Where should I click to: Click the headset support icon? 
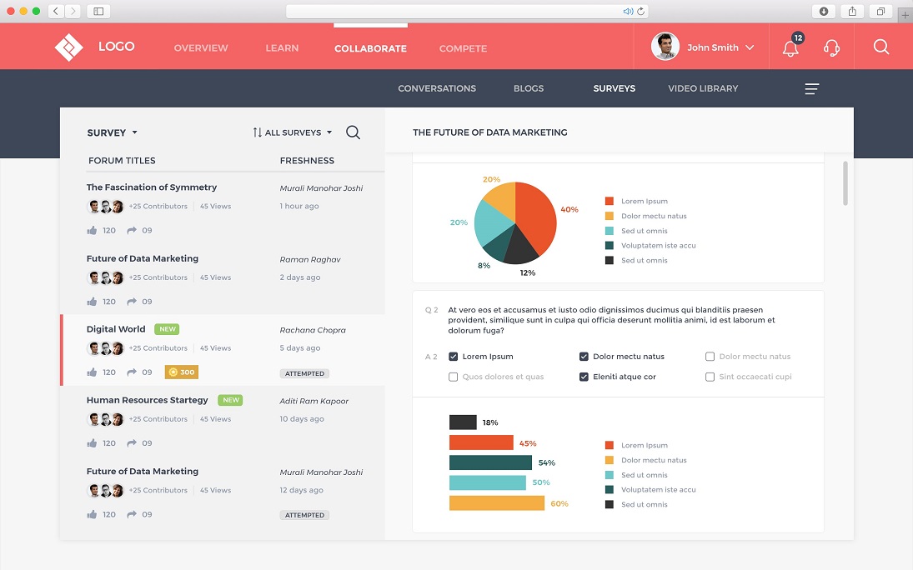click(831, 47)
